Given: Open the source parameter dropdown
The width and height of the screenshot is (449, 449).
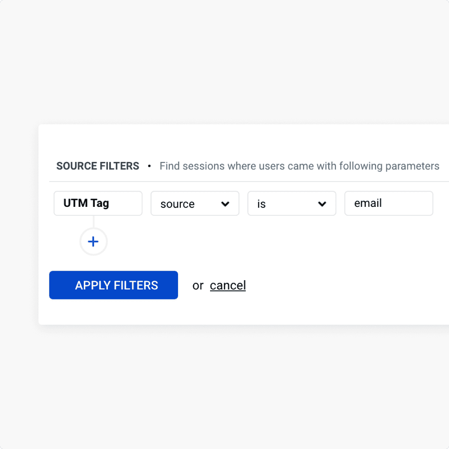Looking at the screenshot, I should click(x=195, y=204).
